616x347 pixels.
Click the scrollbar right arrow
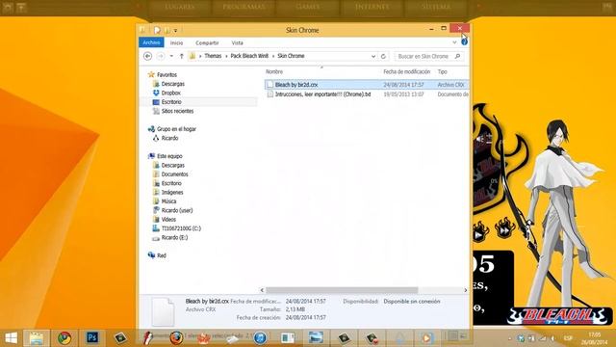(466, 290)
